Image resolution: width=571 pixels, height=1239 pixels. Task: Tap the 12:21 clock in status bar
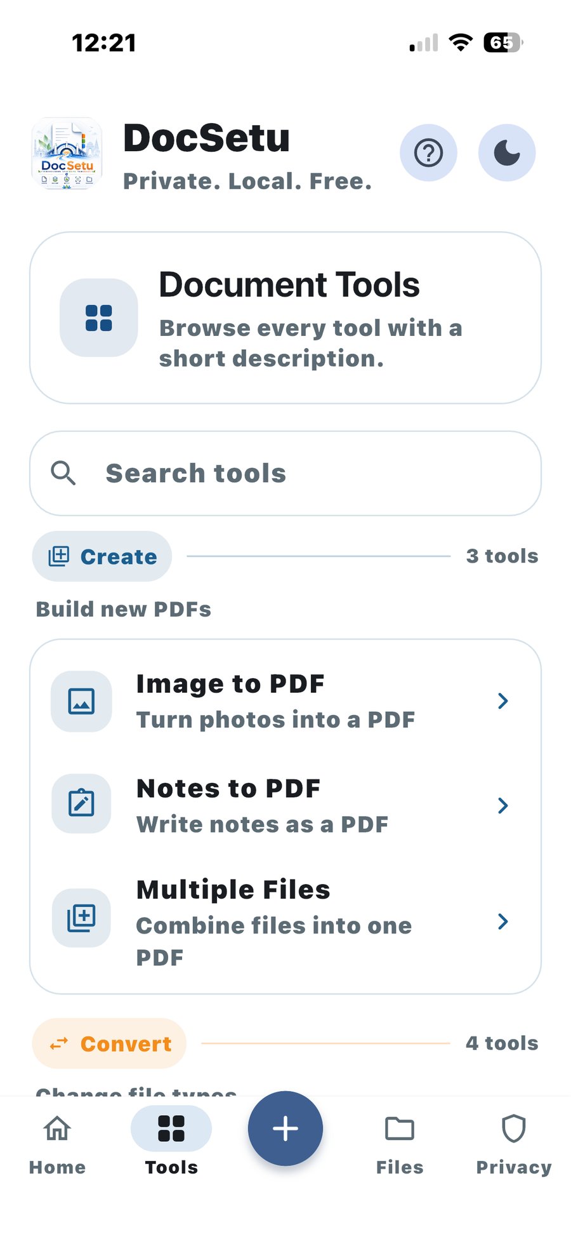tap(104, 43)
